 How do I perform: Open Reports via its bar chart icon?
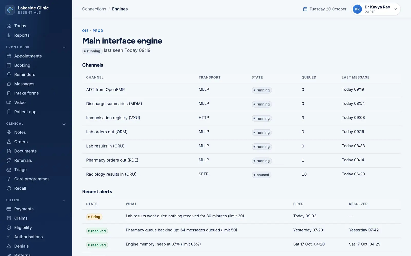(9, 35)
